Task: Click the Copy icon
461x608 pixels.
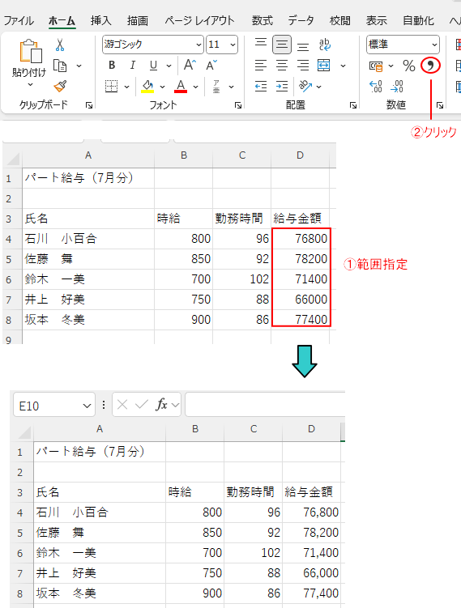Action: click(60, 66)
